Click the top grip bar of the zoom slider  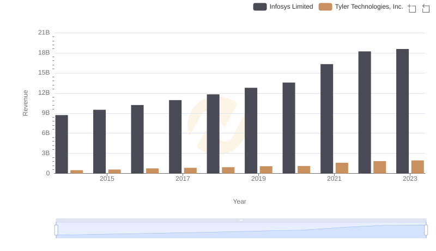(241, 220)
